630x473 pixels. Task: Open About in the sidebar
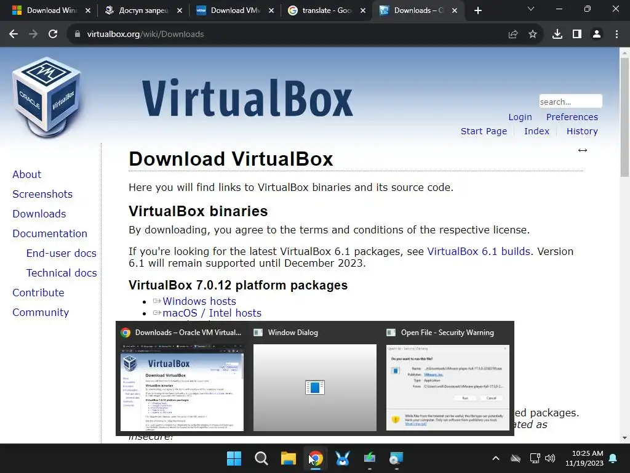click(26, 174)
